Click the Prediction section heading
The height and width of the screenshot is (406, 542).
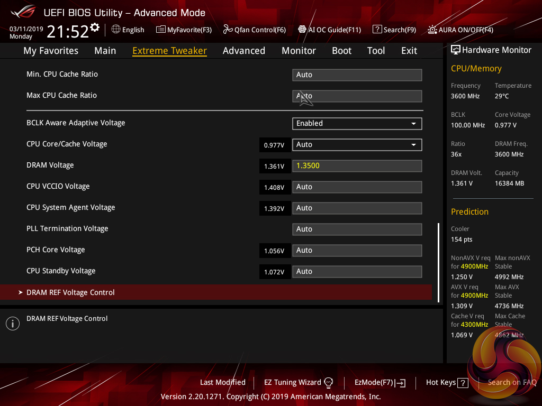[469, 211]
